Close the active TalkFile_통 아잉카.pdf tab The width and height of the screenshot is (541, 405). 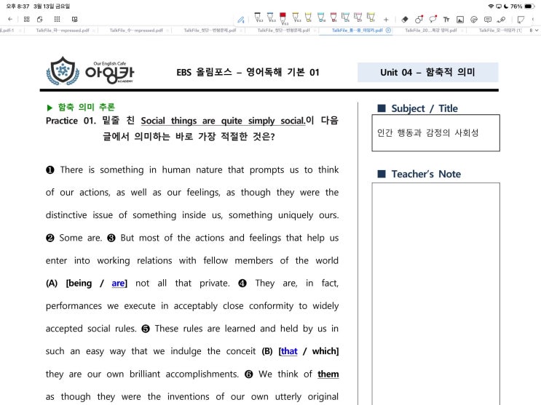pyautogui.click(x=389, y=31)
